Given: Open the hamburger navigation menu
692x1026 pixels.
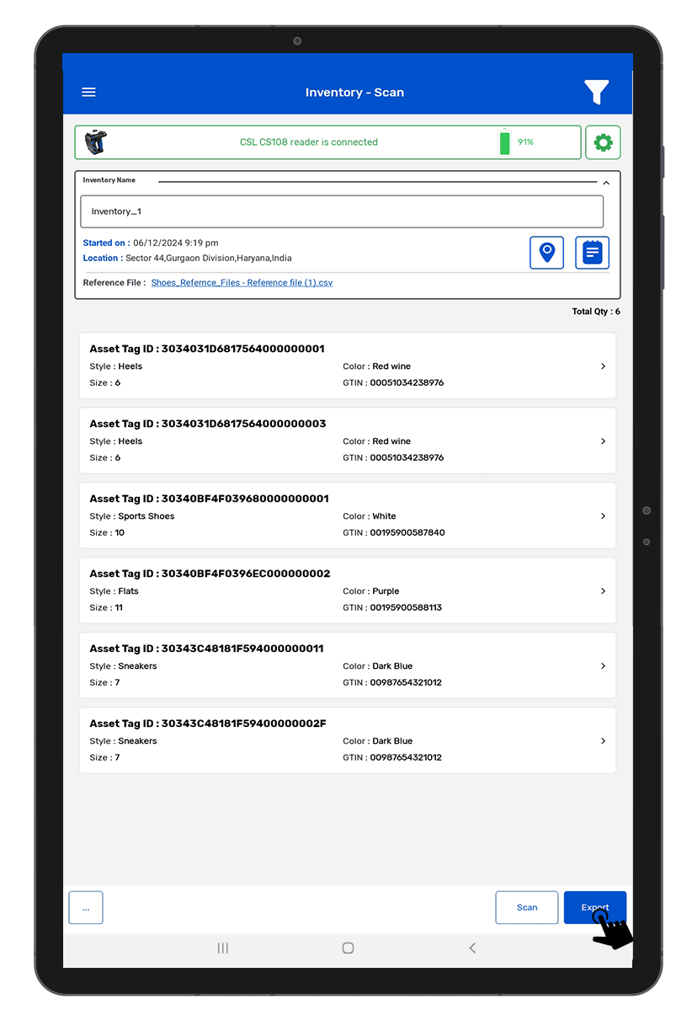Looking at the screenshot, I should 88,93.
